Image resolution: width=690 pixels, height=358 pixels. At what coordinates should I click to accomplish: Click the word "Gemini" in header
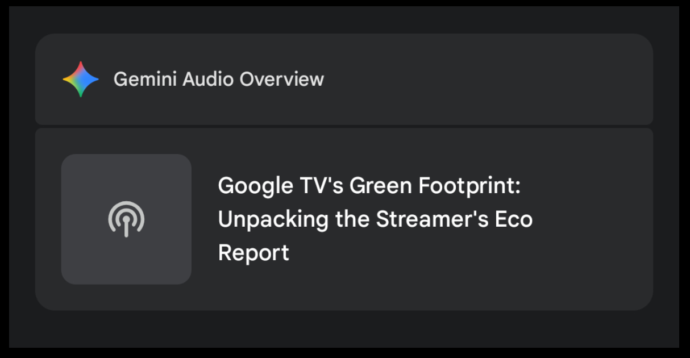145,80
